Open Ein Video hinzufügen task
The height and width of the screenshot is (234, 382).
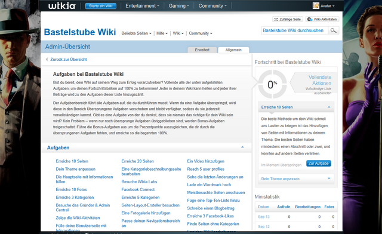(205, 161)
